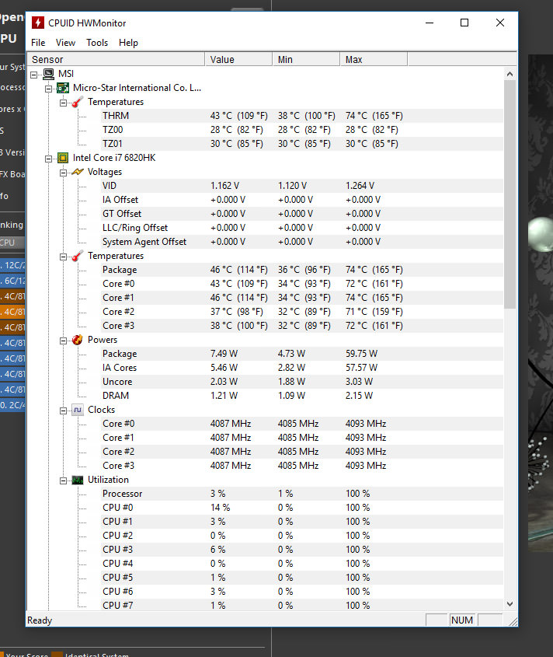Click the HWMonitor app icon in title bar
The height and width of the screenshot is (657, 553).
[x=38, y=23]
